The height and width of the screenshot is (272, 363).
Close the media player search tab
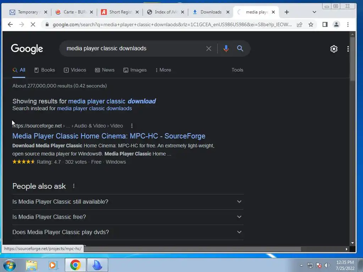point(273,12)
